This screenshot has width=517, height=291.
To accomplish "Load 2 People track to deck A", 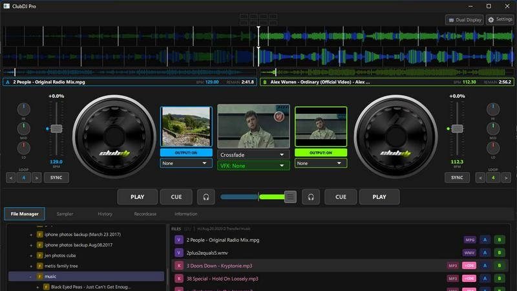I will pyautogui.click(x=485, y=240).
